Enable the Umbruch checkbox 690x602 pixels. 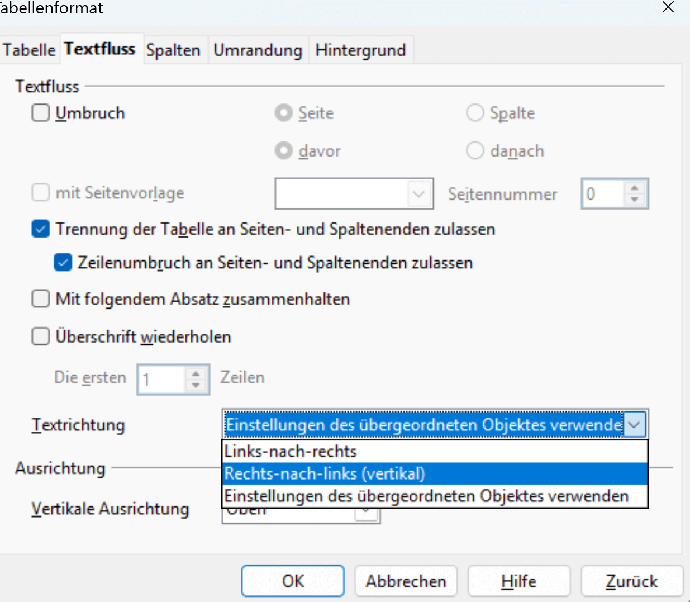41,113
